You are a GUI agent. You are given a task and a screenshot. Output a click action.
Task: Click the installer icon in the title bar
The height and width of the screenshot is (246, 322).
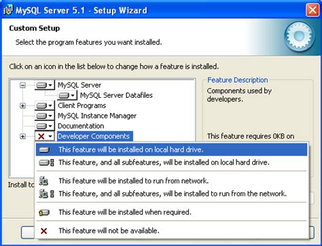point(9,10)
